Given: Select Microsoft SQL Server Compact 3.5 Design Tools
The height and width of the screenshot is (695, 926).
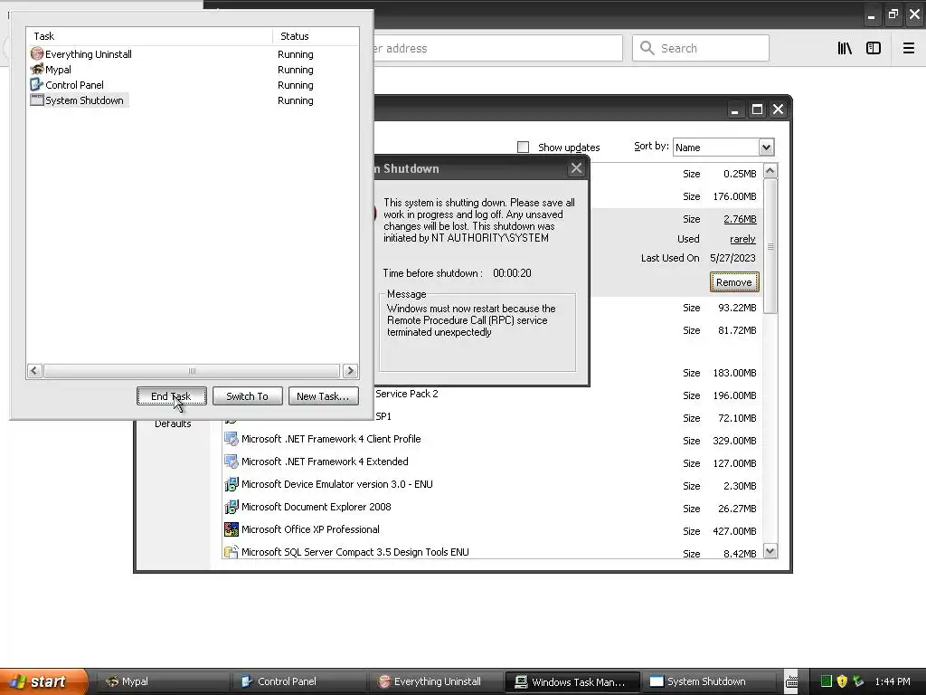Looking at the screenshot, I should click(x=354, y=552).
